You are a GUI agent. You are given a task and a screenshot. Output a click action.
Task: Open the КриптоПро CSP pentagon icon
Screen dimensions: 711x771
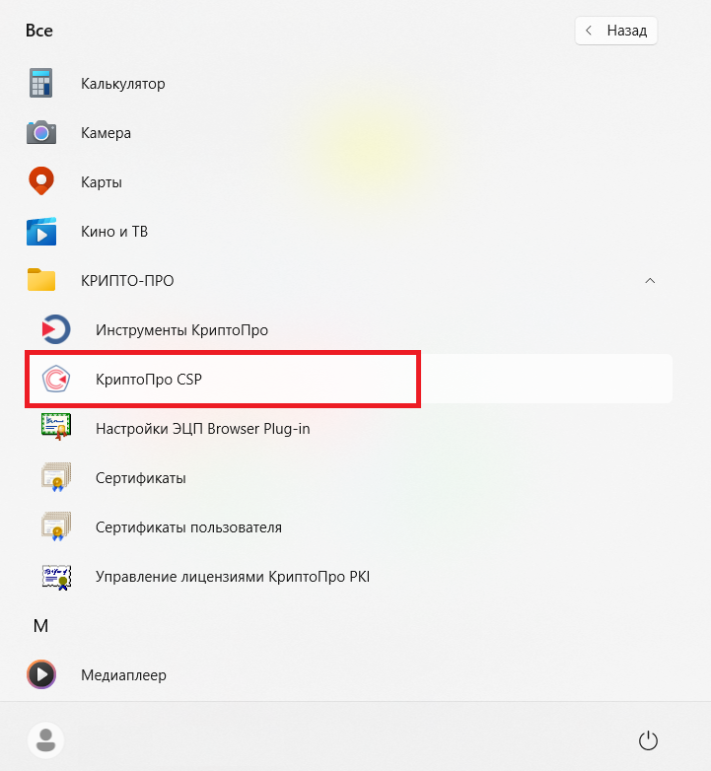(x=55, y=379)
